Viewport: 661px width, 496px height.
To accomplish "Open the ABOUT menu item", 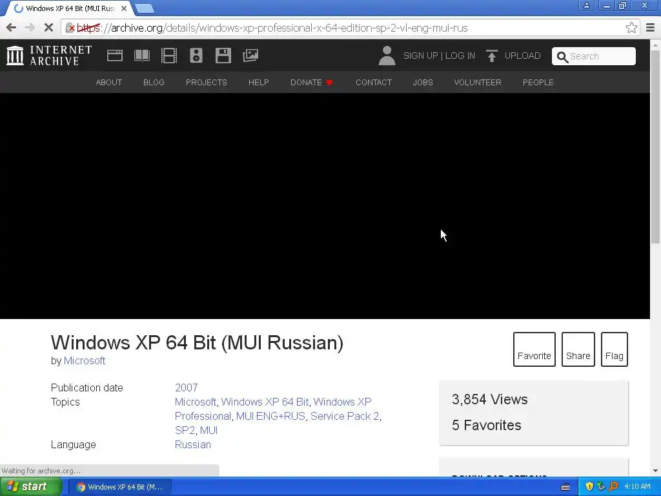I will (108, 82).
